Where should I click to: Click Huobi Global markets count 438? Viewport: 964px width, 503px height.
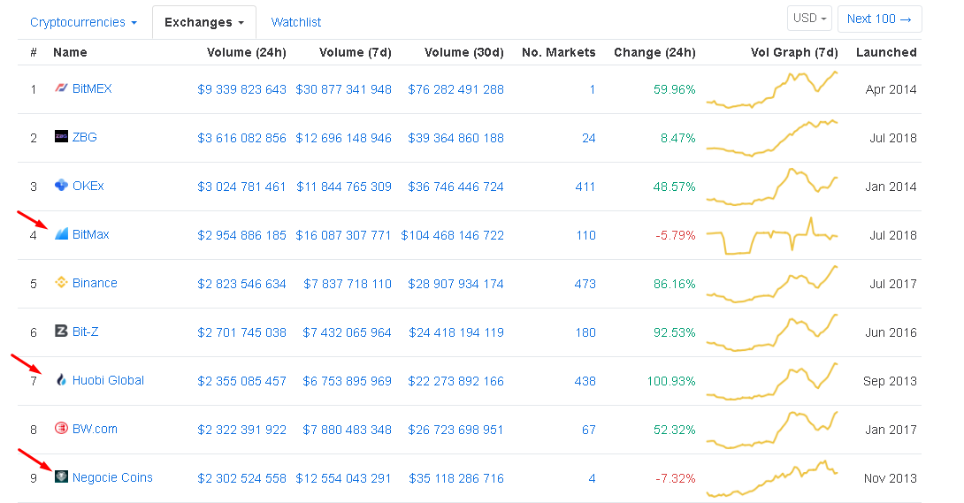pos(585,381)
